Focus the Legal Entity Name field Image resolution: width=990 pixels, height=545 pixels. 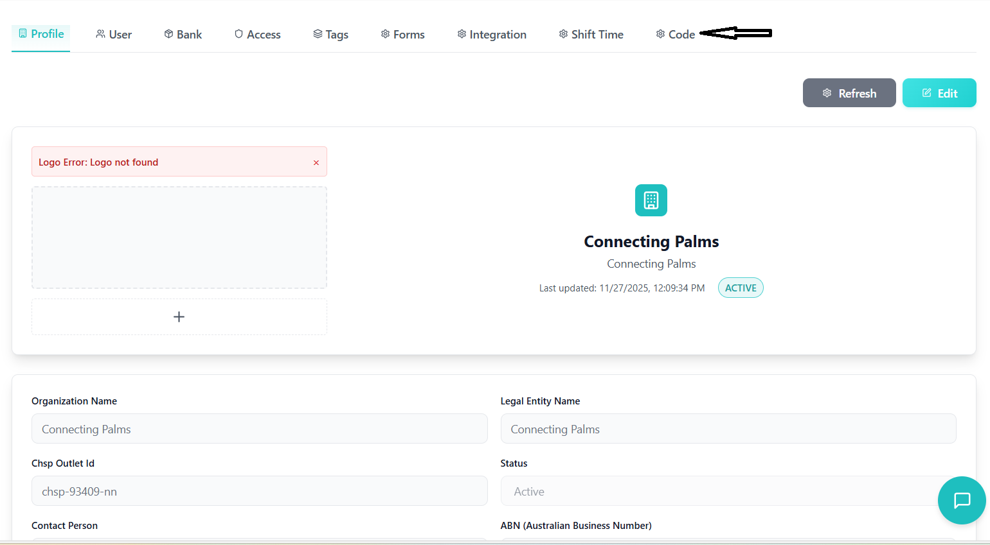pyautogui.click(x=728, y=429)
